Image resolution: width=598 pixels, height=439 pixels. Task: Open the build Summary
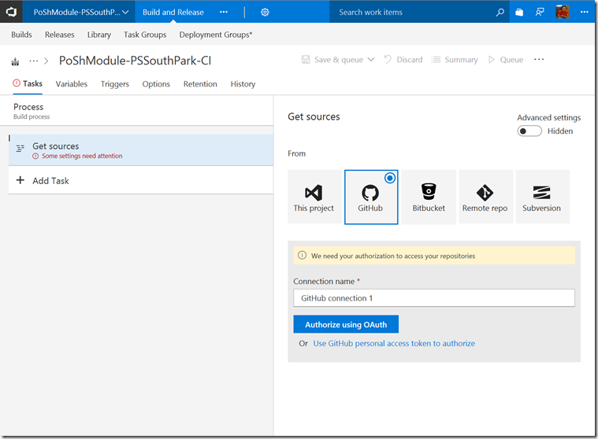(455, 60)
